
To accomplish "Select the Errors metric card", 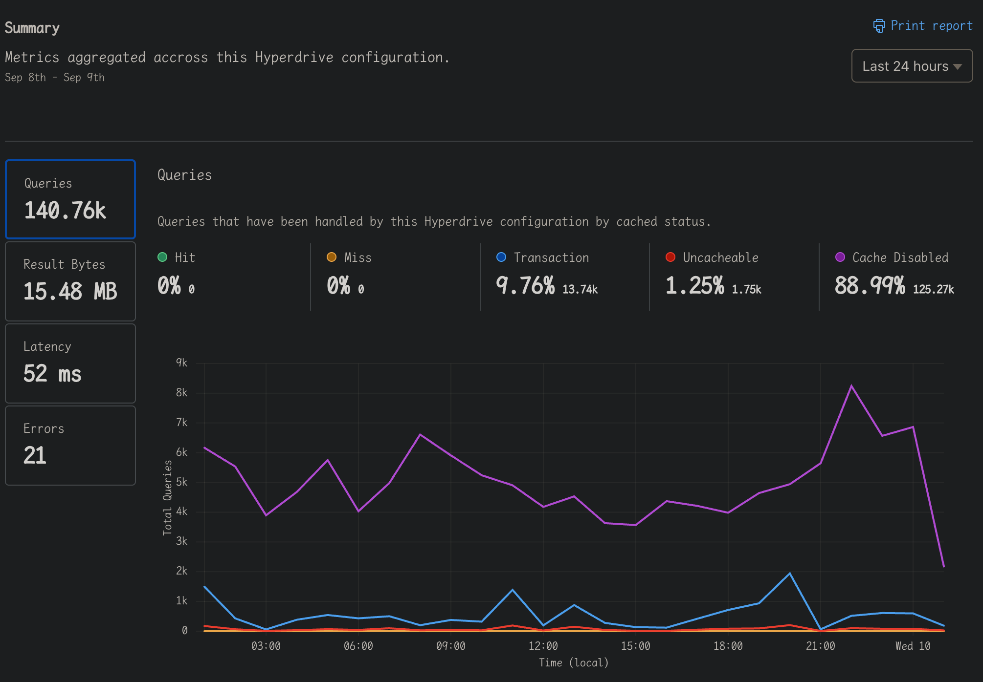I will coord(70,446).
